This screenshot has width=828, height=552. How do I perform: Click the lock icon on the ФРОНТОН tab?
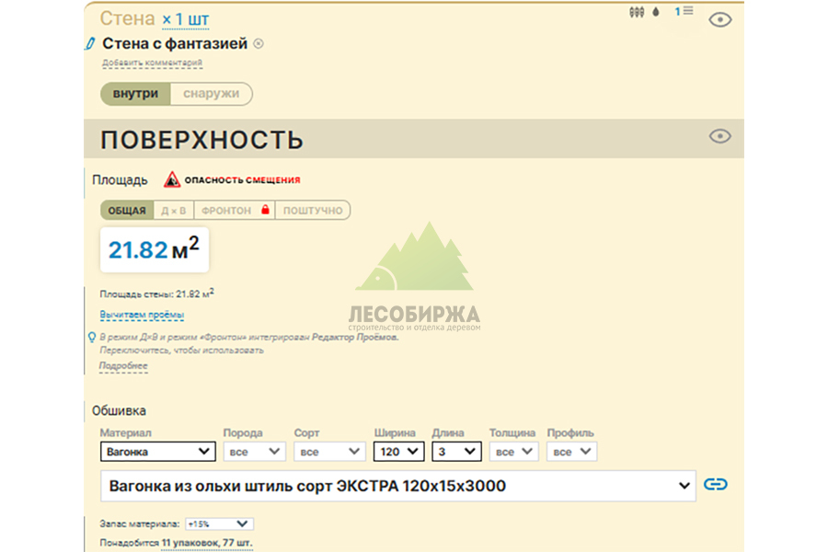[x=265, y=210]
